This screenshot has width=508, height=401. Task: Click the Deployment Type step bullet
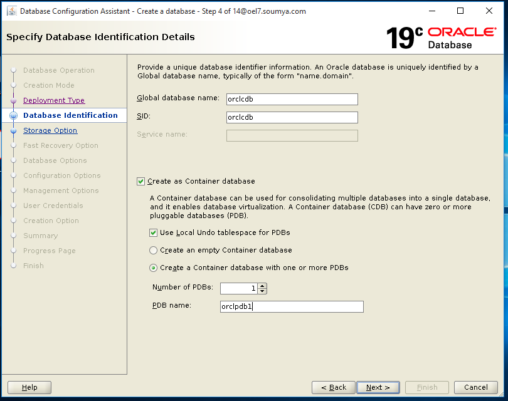(x=13, y=101)
